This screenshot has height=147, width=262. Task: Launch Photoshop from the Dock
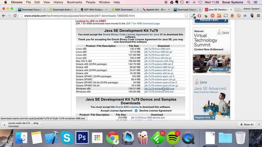click(82, 138)
